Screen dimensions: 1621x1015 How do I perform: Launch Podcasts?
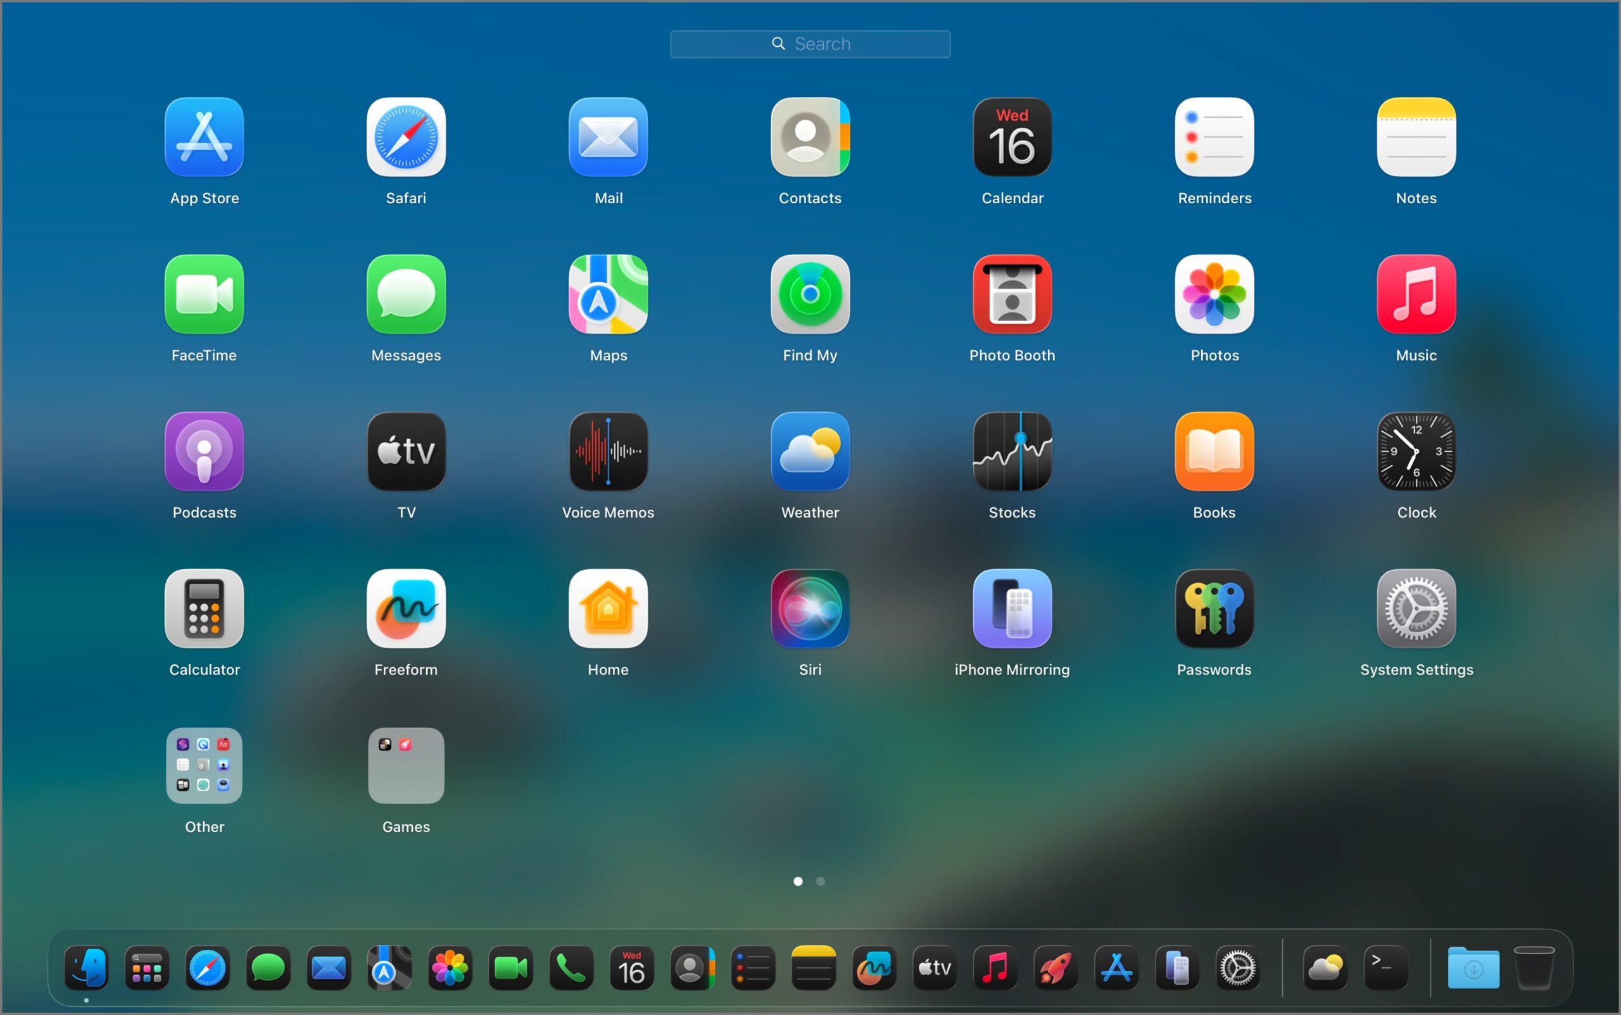point(203,452)
